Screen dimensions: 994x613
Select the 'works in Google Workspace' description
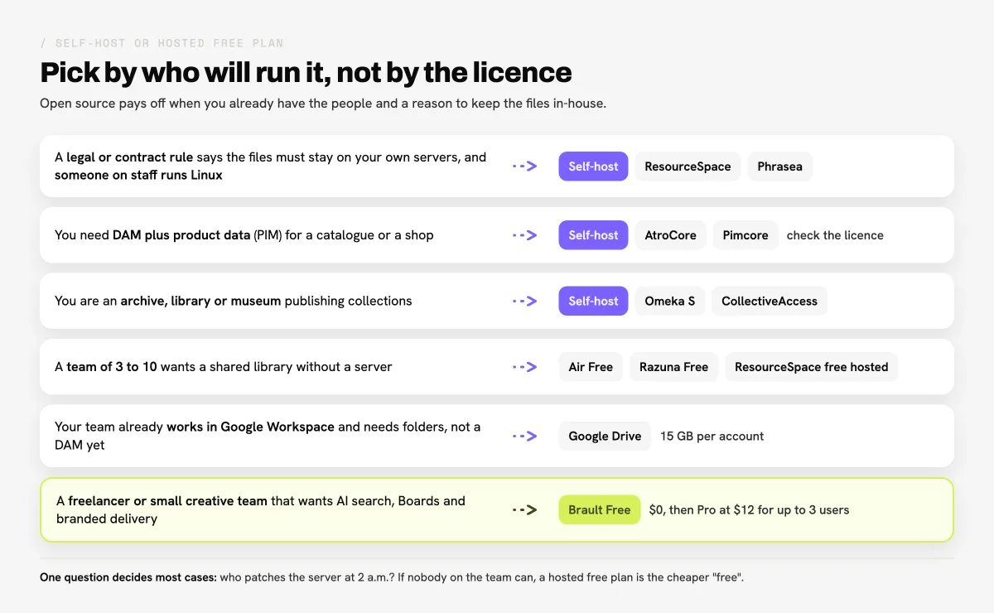tap(268, 436)
